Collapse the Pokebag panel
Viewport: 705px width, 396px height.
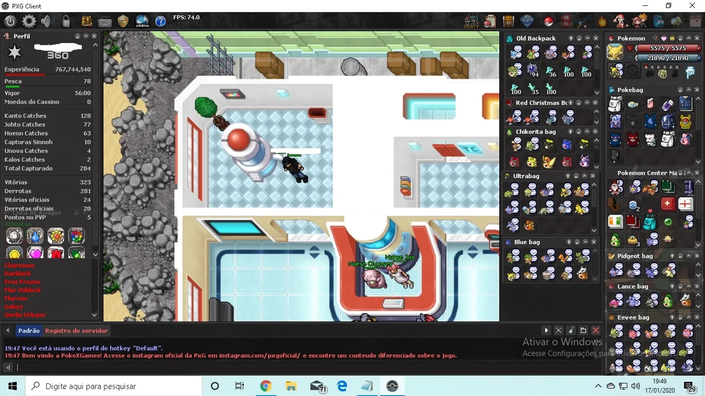pos(689,90)
